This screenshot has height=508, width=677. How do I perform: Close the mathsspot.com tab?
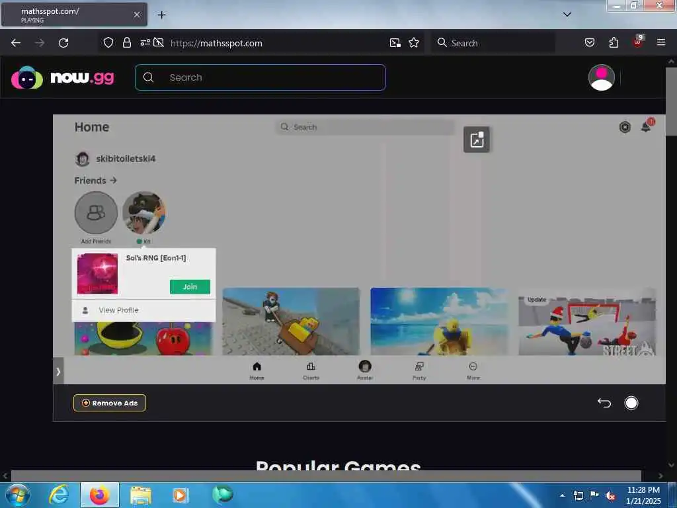pos(137,15)
